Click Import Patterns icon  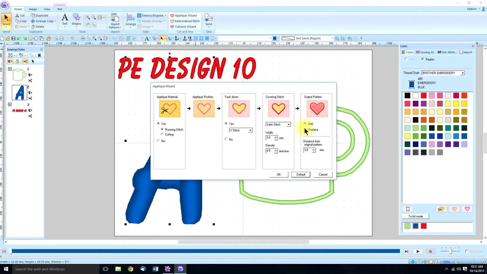[x=115, y=21]
